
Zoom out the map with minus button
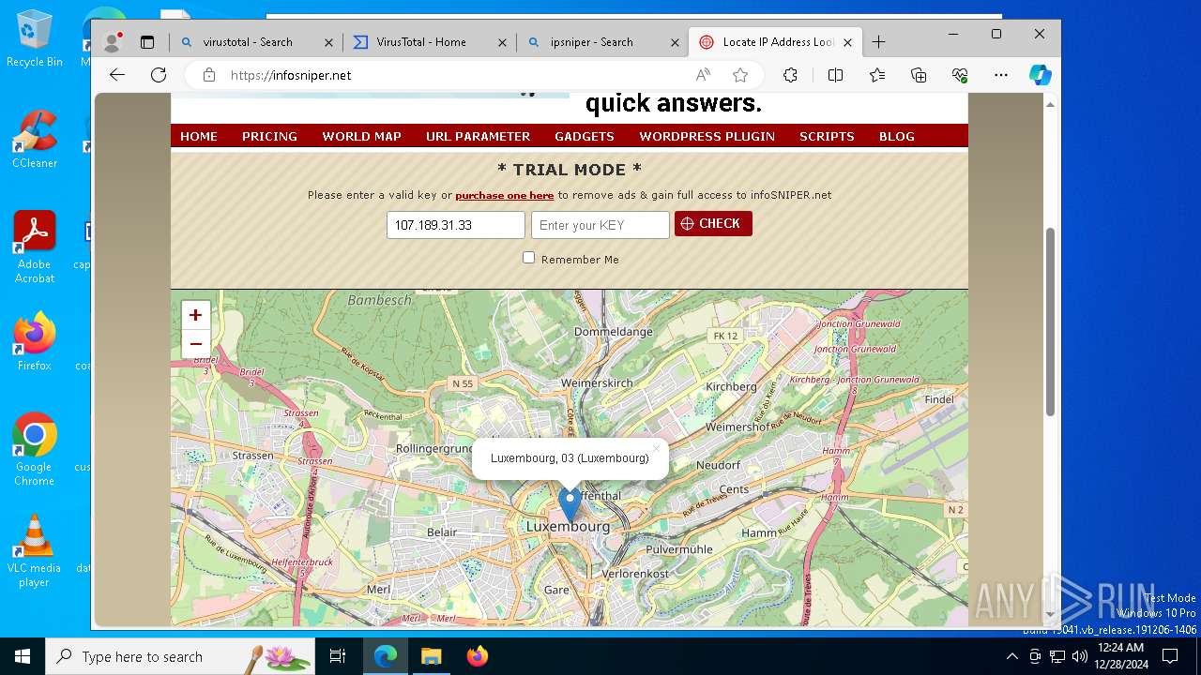tap(195, 344)
